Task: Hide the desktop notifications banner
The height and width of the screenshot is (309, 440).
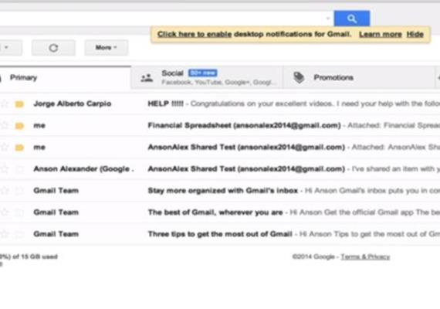Action: (x=415, y=35)
